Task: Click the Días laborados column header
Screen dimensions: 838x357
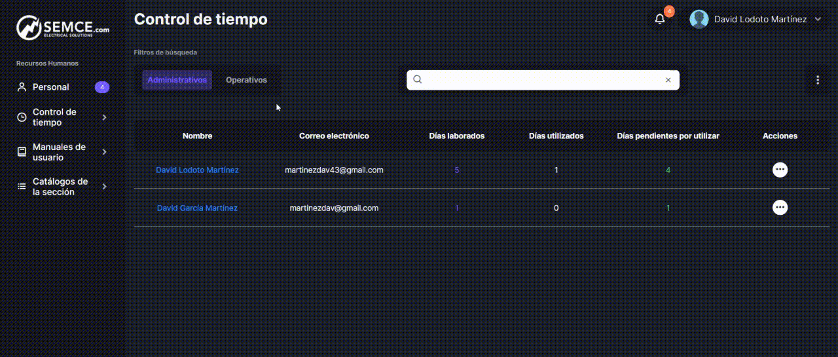Action: (x=456, y=136)
